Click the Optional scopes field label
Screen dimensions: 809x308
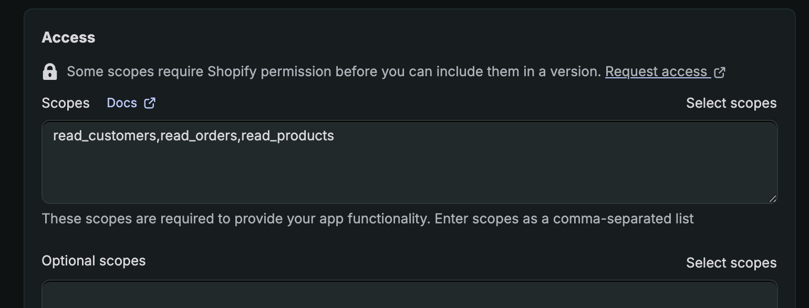point(94,261)
